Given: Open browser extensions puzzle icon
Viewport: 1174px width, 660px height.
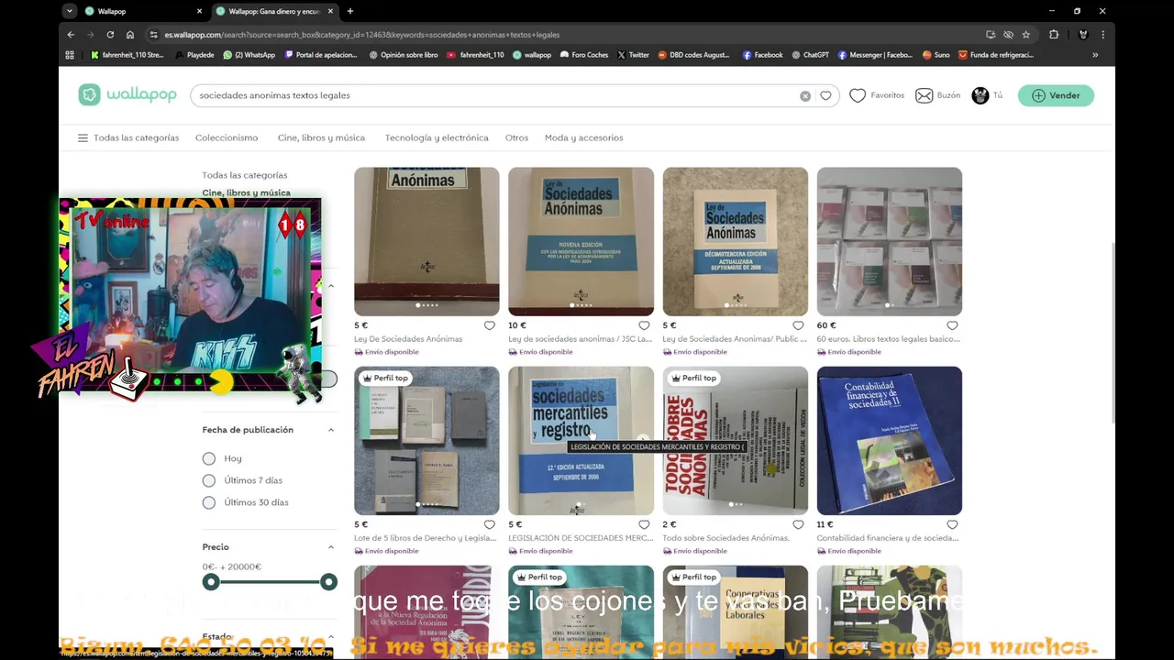Looking at the screenshot, I should pos(1054,35).
